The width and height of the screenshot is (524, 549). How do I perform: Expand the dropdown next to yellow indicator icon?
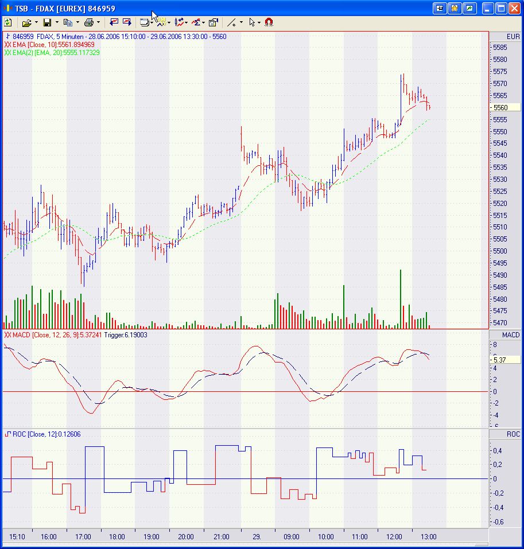169,22
